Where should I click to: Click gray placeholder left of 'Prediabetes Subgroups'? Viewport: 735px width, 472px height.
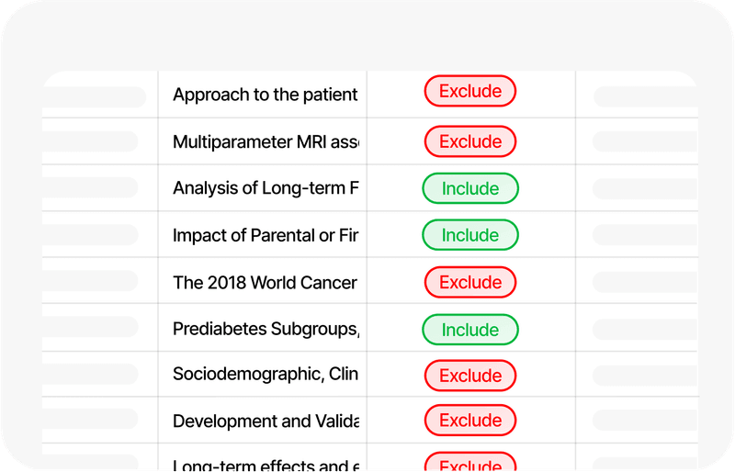coord(92,327)
